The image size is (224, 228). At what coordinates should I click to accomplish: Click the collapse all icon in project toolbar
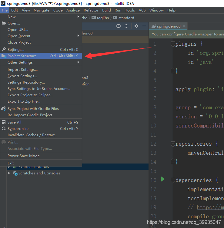pyautogui.click(x=126, y=26)
